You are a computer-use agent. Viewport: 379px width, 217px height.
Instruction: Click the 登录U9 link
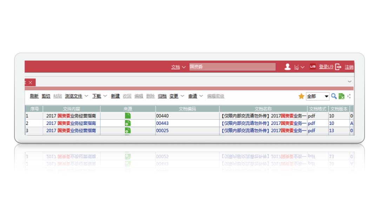pyautogui.click(x=326, y=67)
